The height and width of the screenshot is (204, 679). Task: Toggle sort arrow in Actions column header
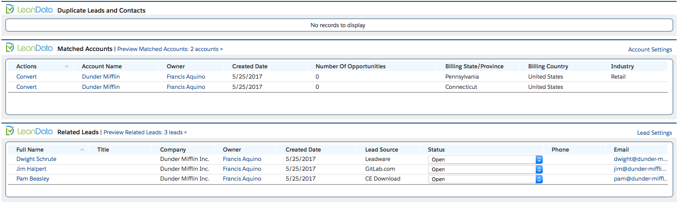coord(66,66)
